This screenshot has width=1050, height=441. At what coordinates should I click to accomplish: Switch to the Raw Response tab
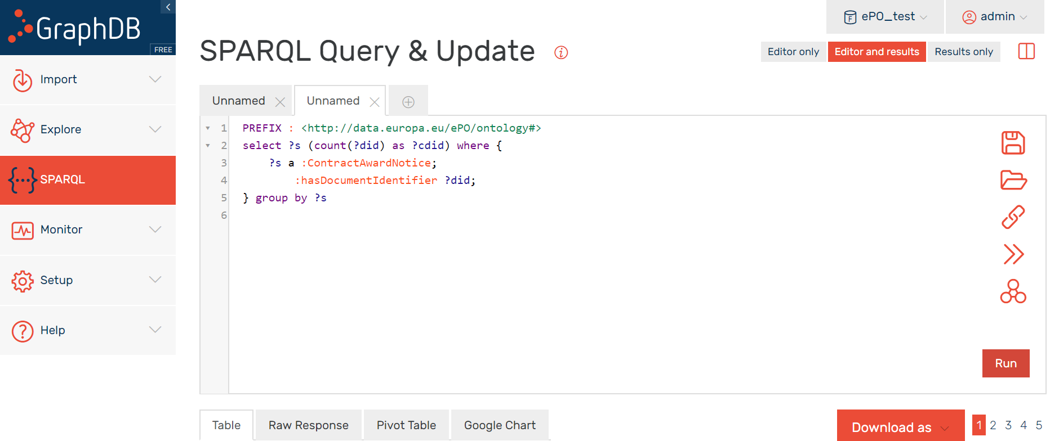[x=309, y=425]
